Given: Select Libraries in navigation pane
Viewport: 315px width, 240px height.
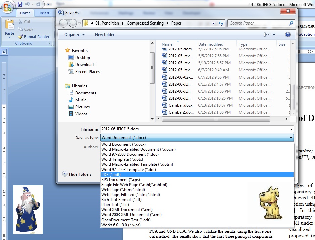Looking at the screenshot, I should click(76, 86).
